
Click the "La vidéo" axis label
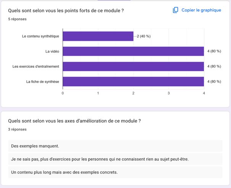(52, 51)
